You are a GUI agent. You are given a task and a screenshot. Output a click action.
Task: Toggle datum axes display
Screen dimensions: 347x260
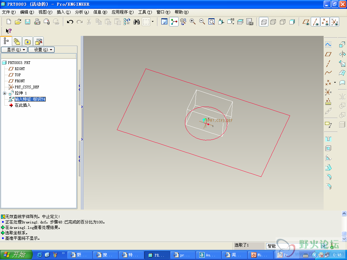pos(315,22)
